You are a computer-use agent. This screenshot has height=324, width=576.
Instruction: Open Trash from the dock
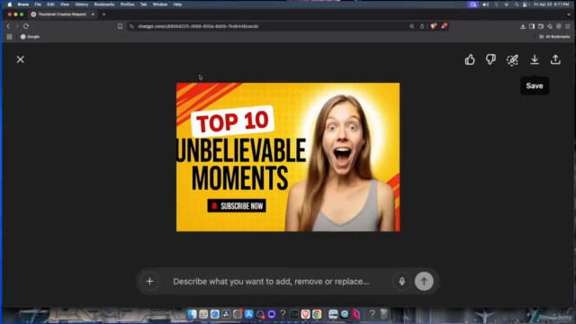pyautogui.click(x=384, y=314)
